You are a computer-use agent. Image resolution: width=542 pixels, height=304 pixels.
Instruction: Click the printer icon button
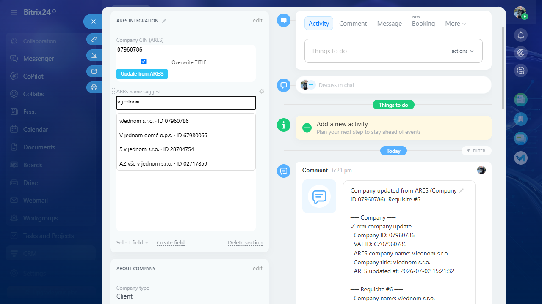pyautogui.click(x=94, y=87)
